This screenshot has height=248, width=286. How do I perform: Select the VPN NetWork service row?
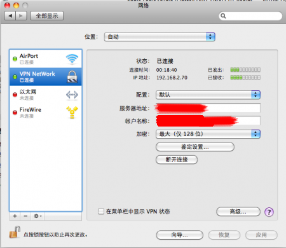pos(46,77)
